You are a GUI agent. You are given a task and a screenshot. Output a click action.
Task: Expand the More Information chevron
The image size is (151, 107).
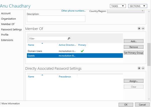[x=1, y=103]
